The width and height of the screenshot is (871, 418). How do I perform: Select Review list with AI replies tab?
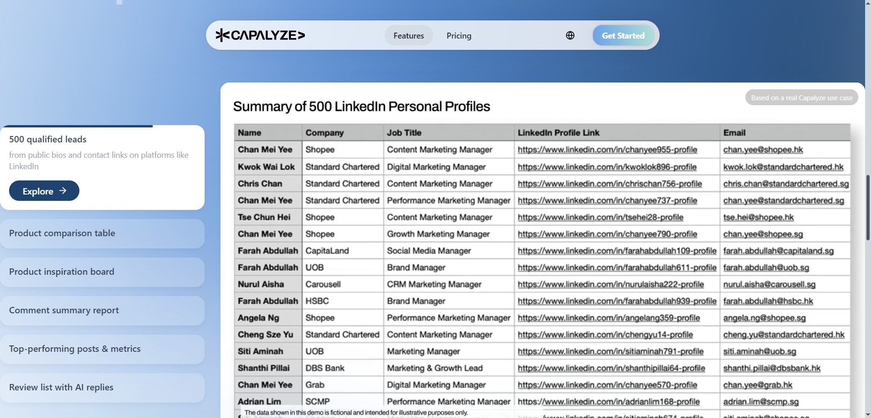102,388
